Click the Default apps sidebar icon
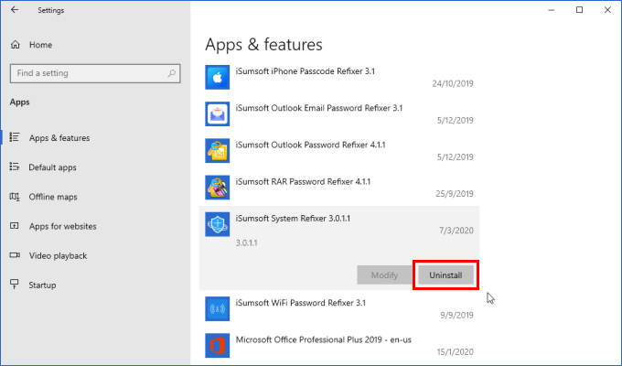The image size is (622, 366). click(15, 167)
